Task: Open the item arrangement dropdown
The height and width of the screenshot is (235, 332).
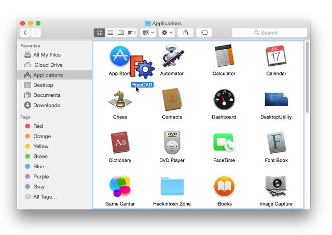Action: 148,33
